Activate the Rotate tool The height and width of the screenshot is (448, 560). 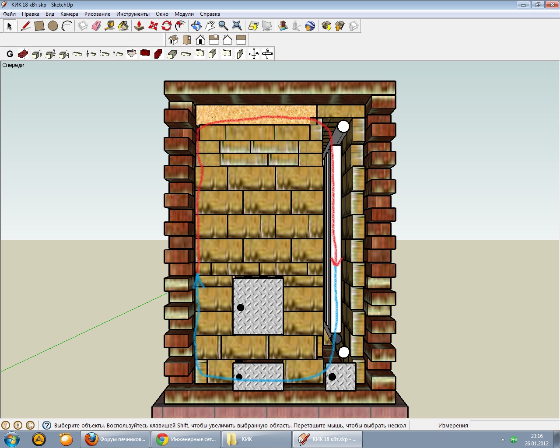[x=166, y=26]
